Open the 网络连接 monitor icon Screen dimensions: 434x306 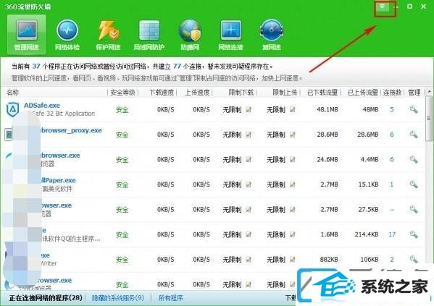click(230, 34)
